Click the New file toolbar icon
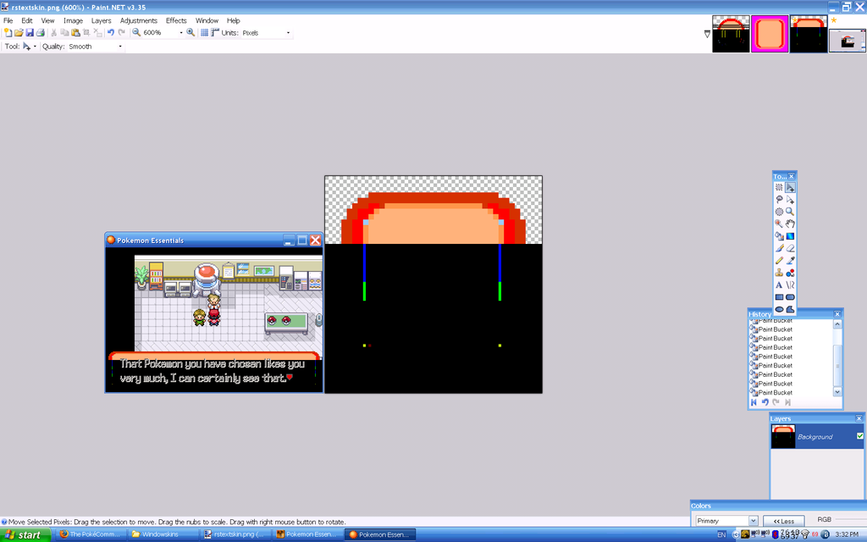Screen dimensions: 867x542 click(x=8, y=33)
